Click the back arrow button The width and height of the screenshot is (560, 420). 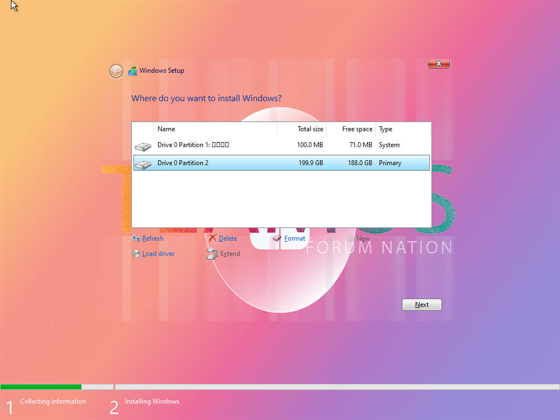(x=116, y=71)
